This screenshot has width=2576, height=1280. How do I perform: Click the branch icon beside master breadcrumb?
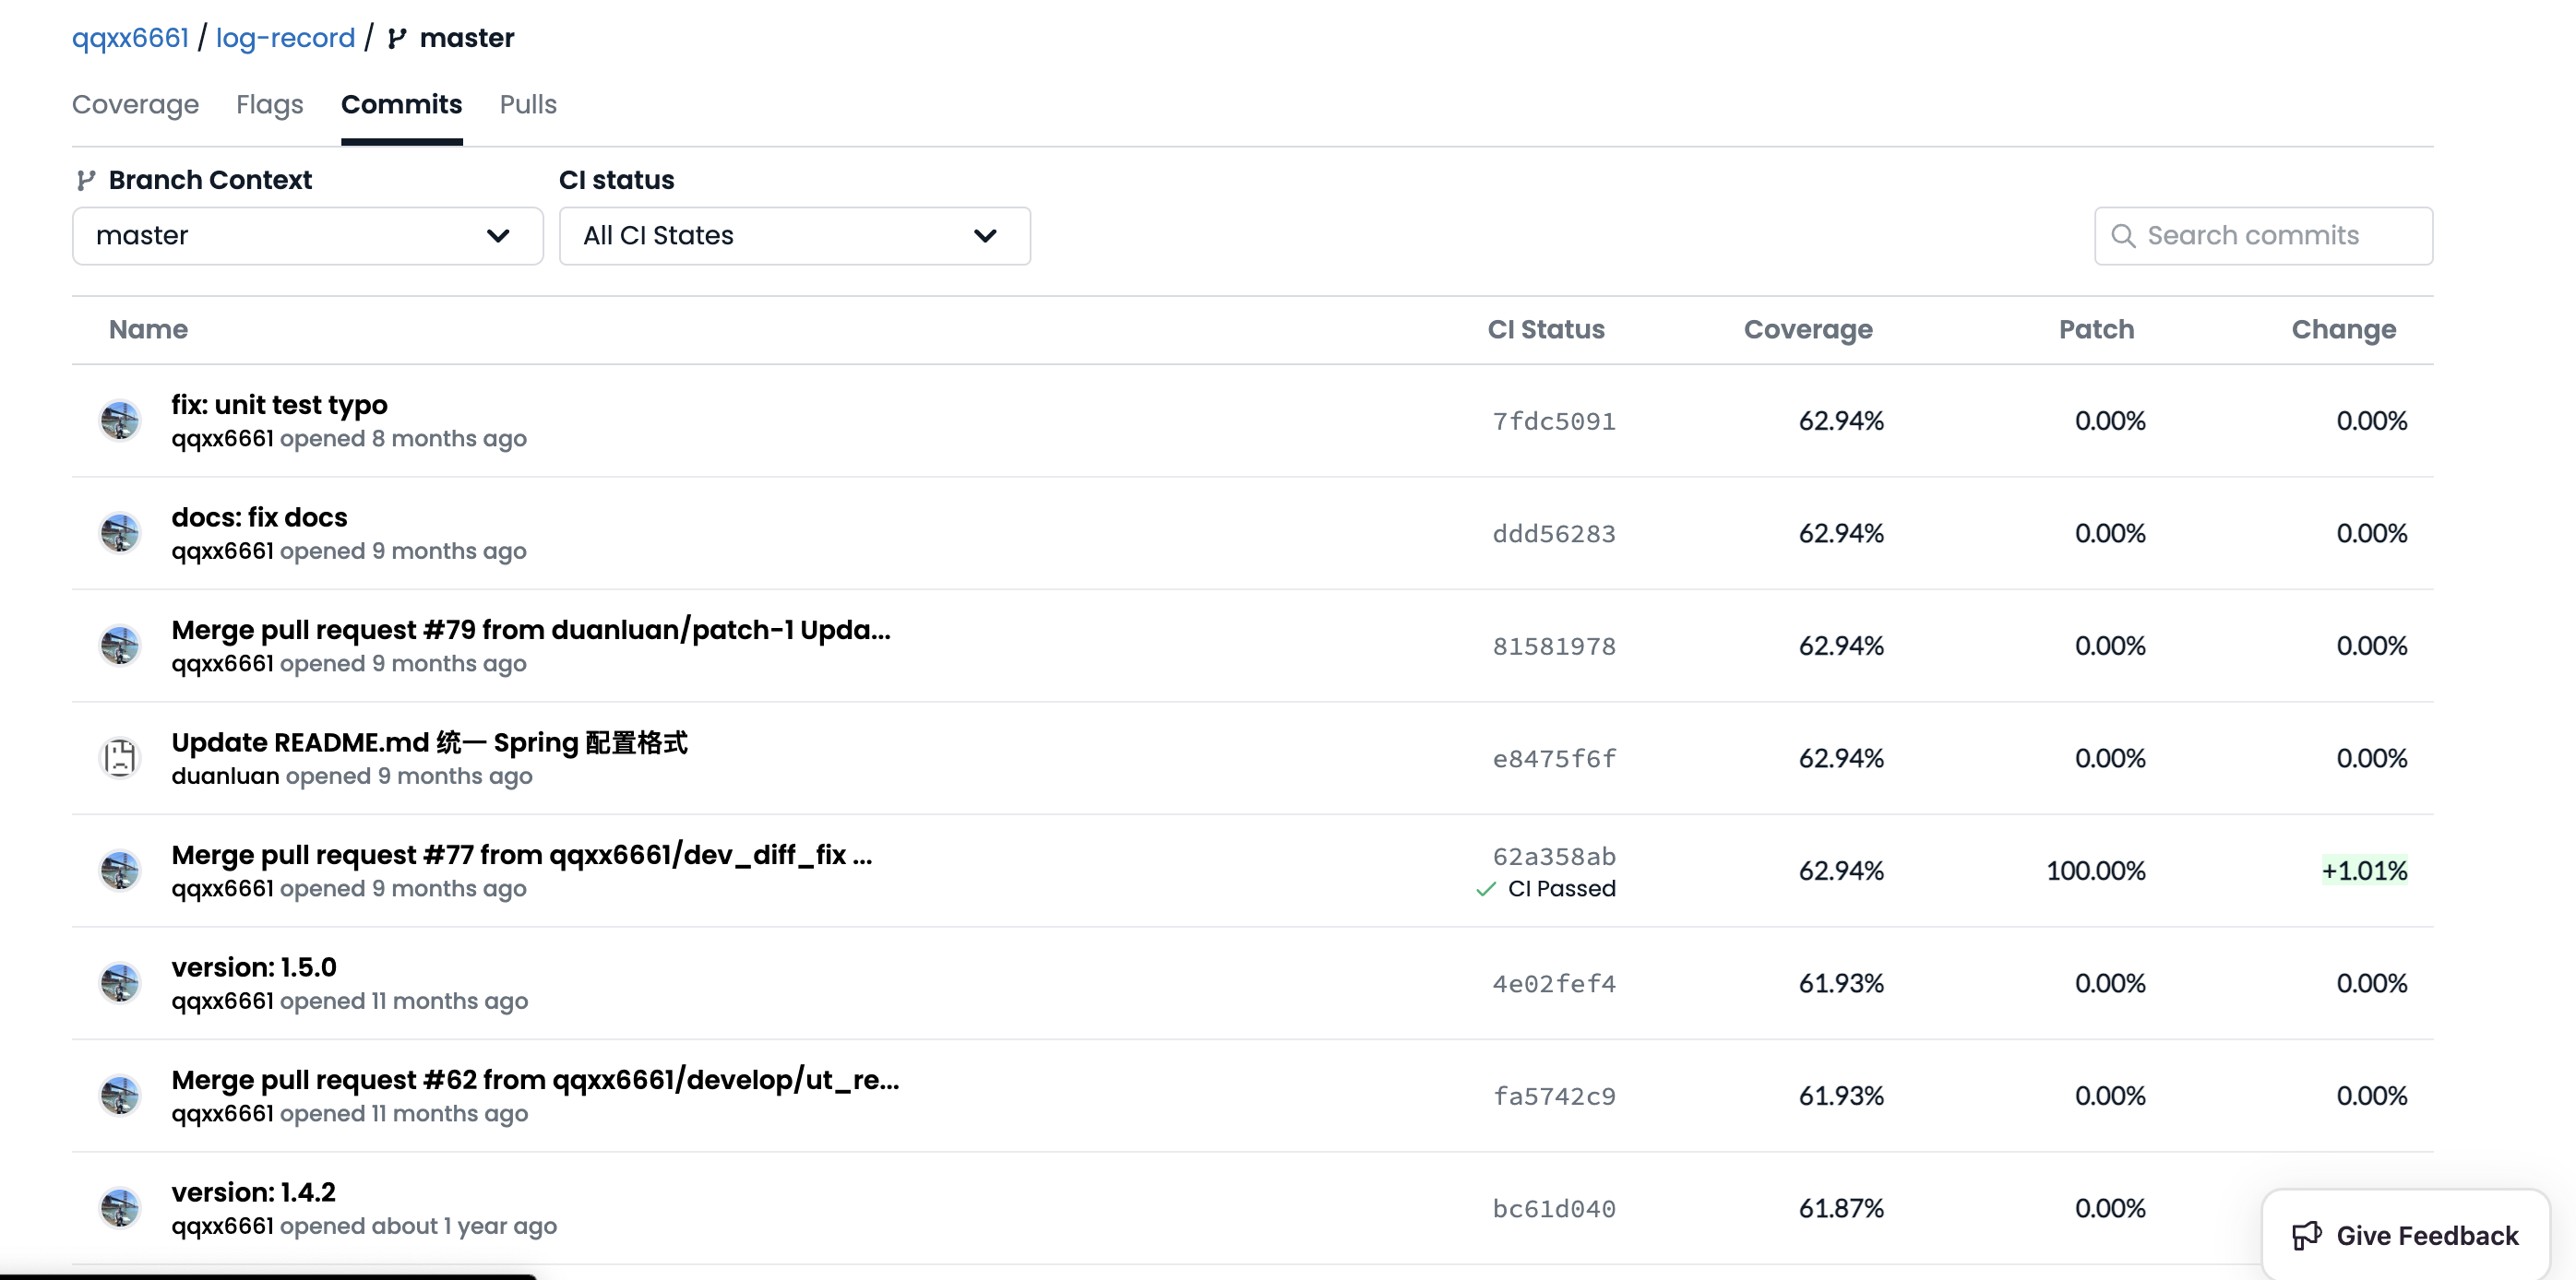pyautogui.click(x=397, y=39)
